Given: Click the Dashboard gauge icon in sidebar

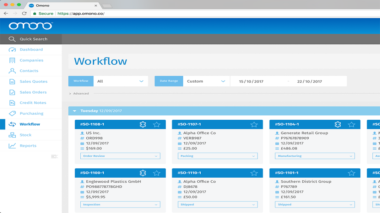Looking at the screenshot, I should point(12,49).
